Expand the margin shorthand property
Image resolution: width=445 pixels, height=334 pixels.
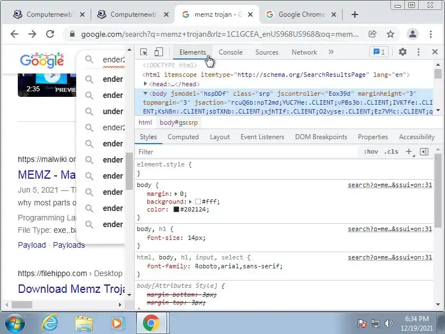click(176, 194)
